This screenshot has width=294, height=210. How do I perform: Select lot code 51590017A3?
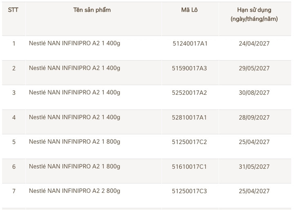189,68
